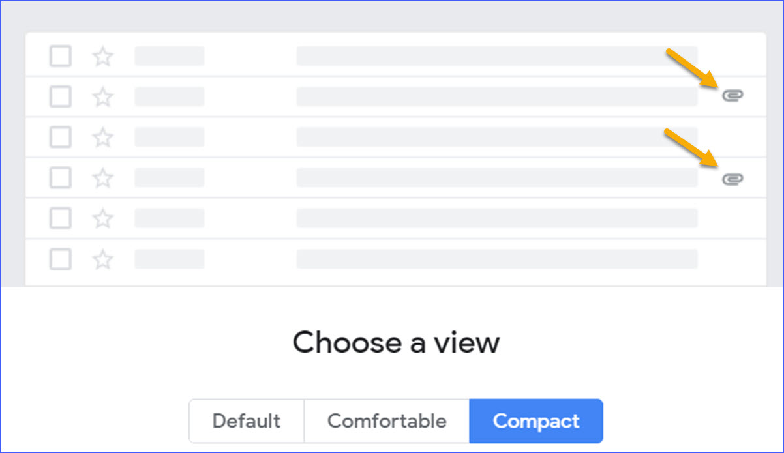Select the checkbox of the first email

60,56
